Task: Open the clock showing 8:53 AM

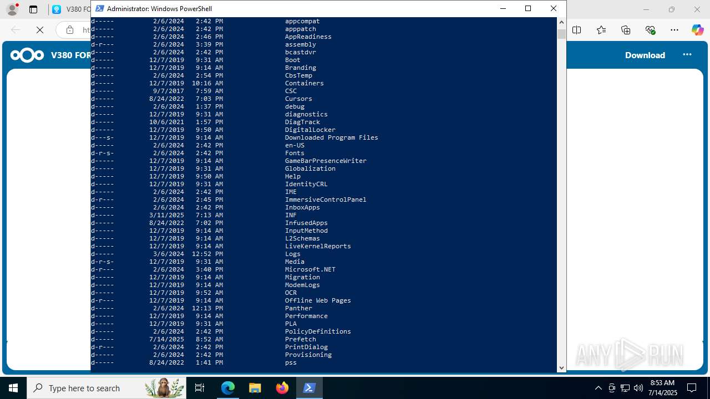Action: pyautogui.click(x=663, y=388)
